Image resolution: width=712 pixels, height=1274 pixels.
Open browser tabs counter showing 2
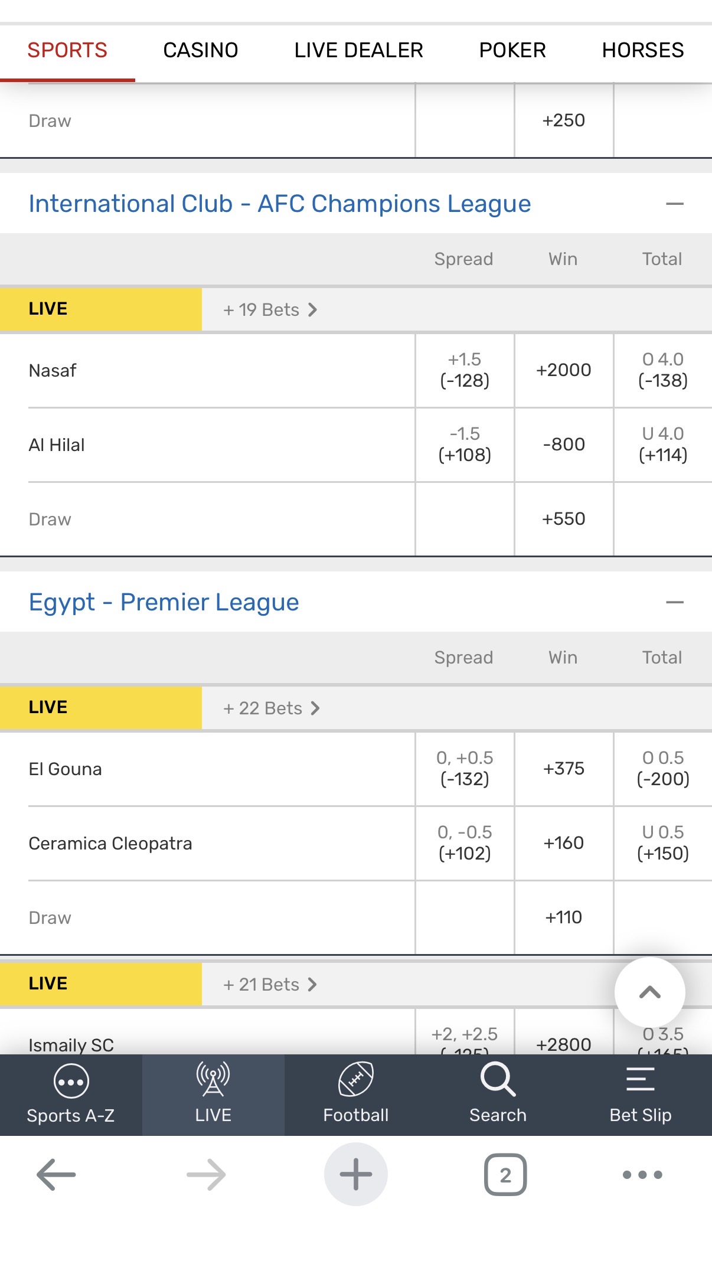tap(505, 1175)
